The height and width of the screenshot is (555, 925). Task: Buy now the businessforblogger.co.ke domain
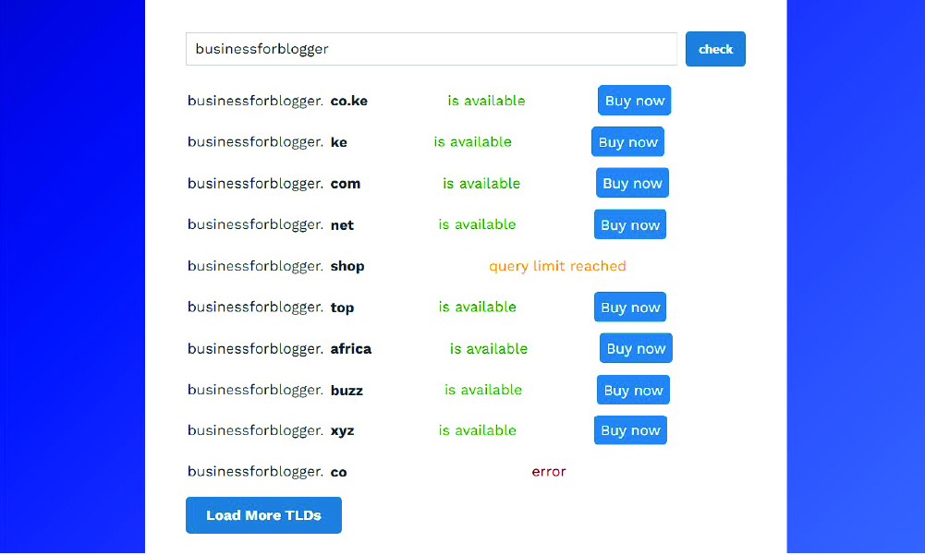[634, 100]
